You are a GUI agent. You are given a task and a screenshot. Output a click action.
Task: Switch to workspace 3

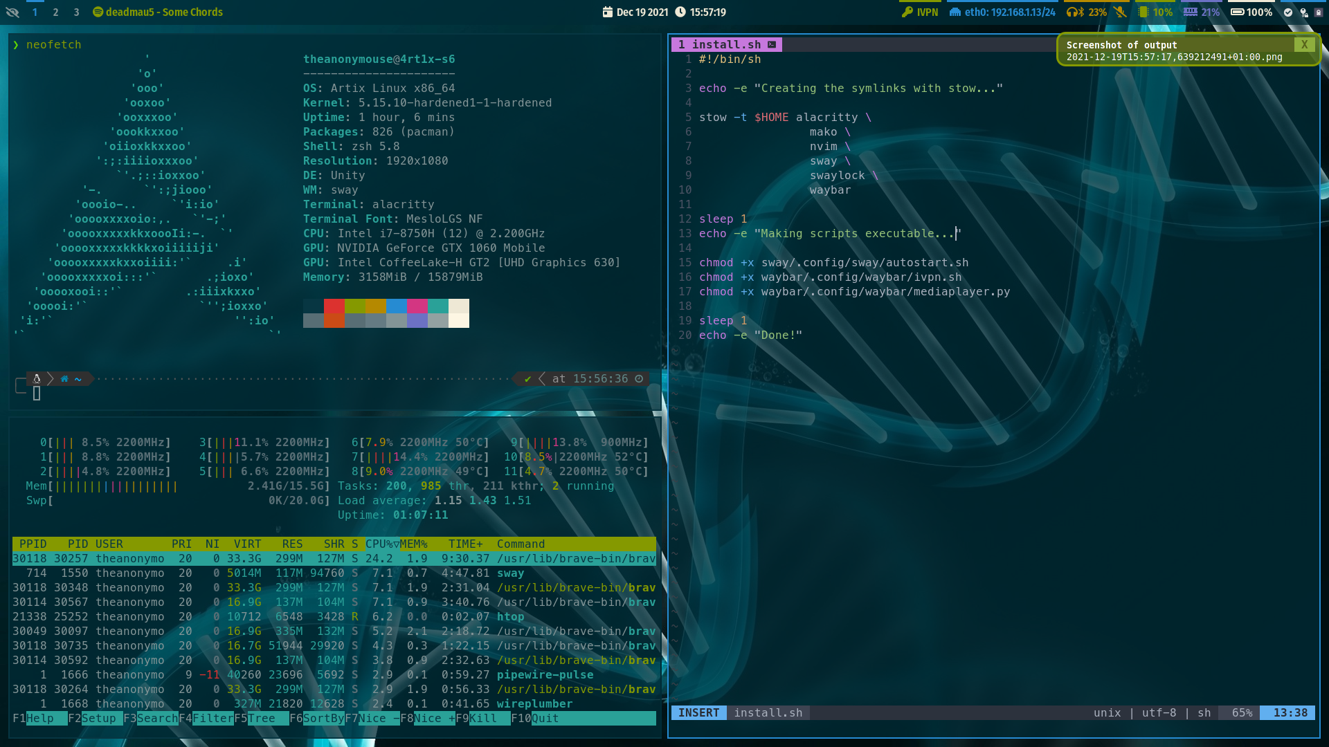click(x=76, y=12)
